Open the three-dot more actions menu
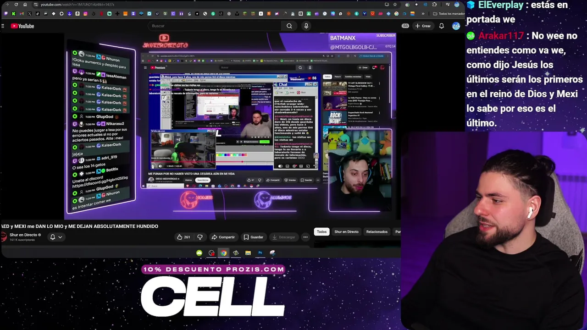This screenshot has width=587, height=330. tap(305, 237)
